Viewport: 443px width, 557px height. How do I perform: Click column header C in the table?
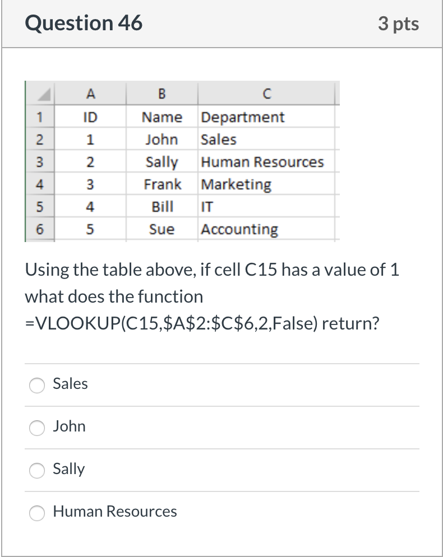[x=266, y=94]
